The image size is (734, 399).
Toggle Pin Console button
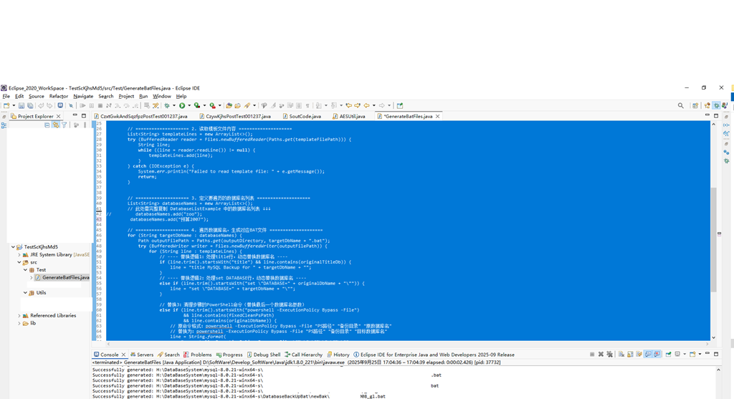pos(668,354)
